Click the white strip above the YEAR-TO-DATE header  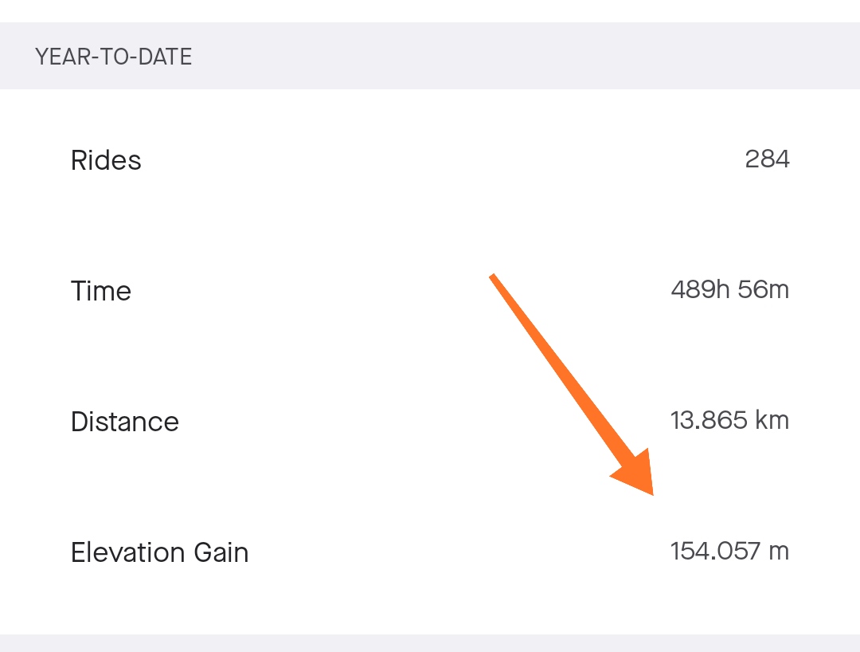[430, 11]
